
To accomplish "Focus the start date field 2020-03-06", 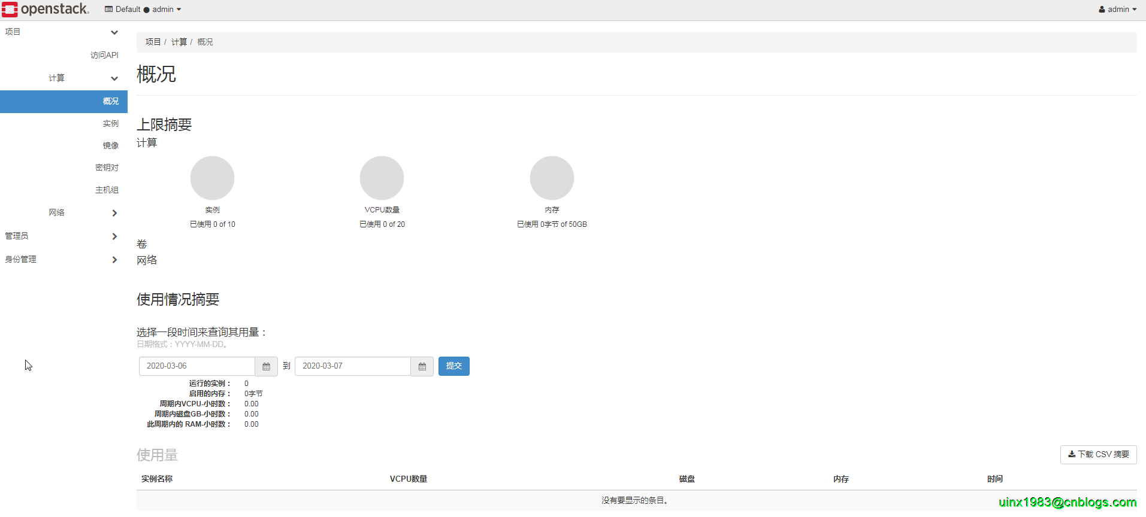I will (x=197, y=366).
